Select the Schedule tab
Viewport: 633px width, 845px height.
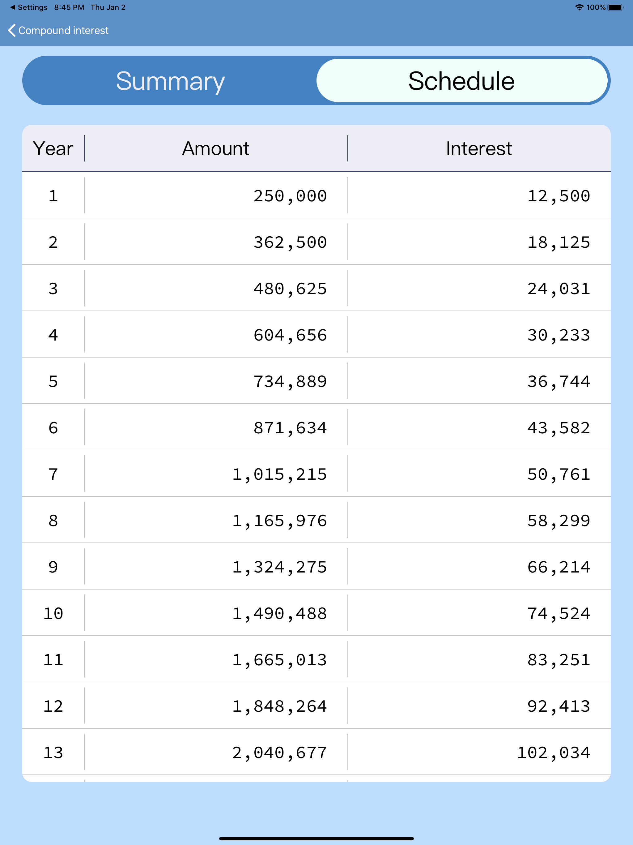(461, 81)
